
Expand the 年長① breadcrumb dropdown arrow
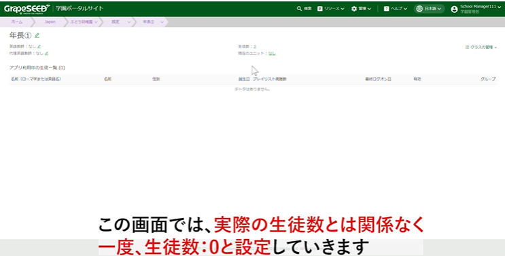point(162,22)
